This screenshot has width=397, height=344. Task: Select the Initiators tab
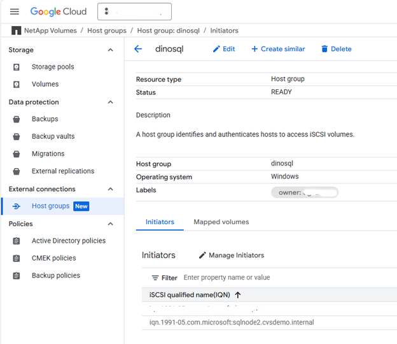click(x=160, y=222)
